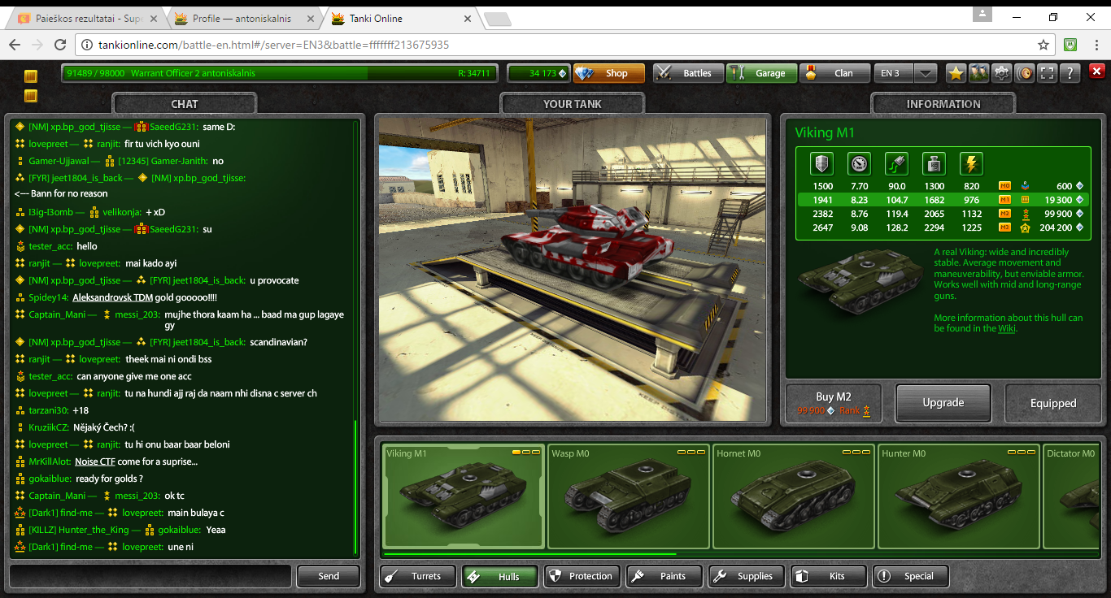Image resolution: width=1111 pixels, height=598 pixels.
Task: Toggle the sound icon in game toolbar
Action: click(x=1025, y=73)
